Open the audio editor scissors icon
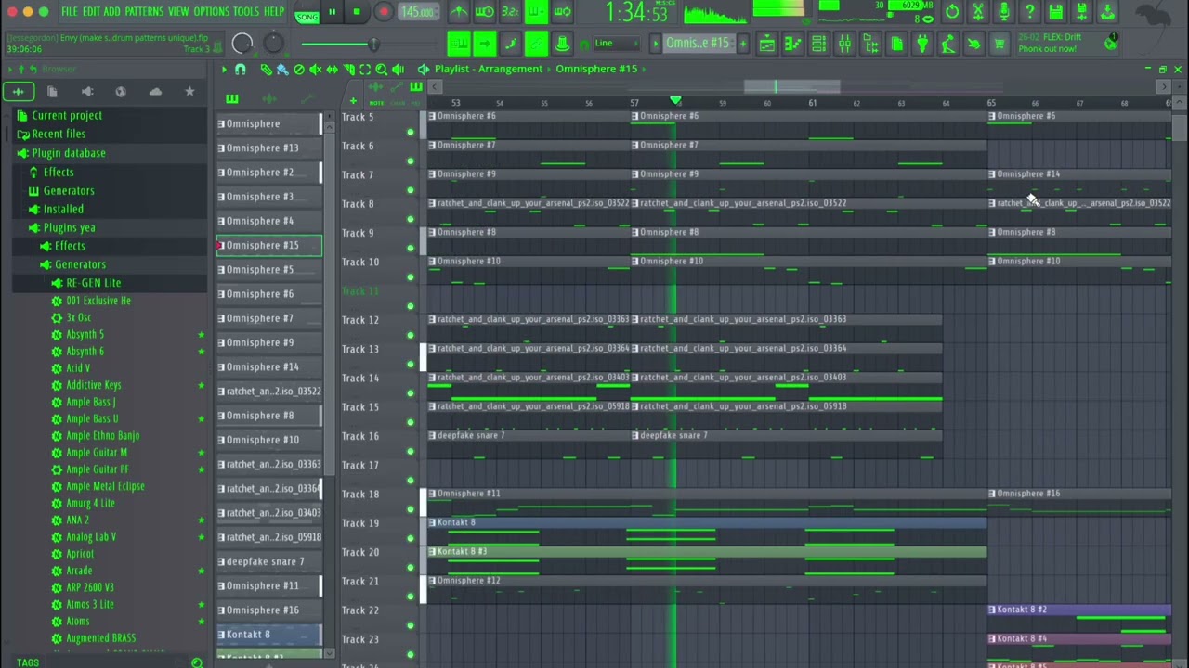1189x668 pixels. [978, 12]
